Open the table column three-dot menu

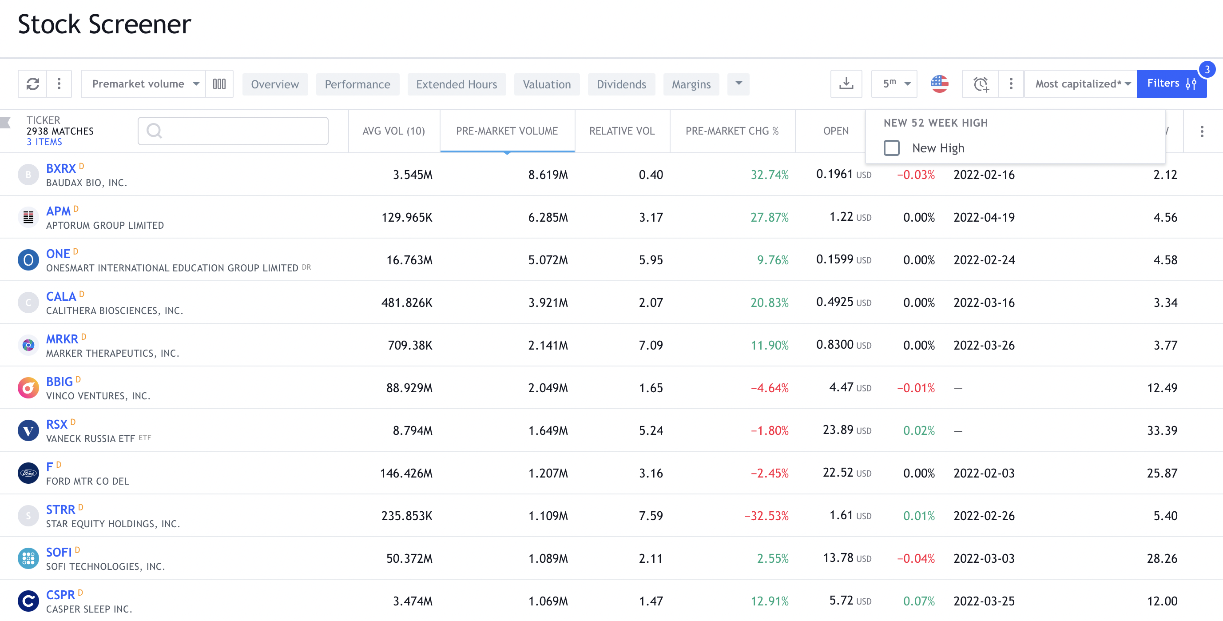coord(1202,131)
